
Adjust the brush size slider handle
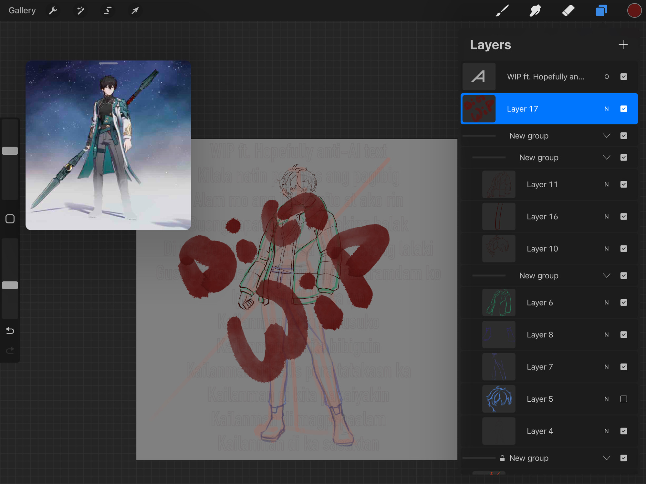[x=10, y=151]
